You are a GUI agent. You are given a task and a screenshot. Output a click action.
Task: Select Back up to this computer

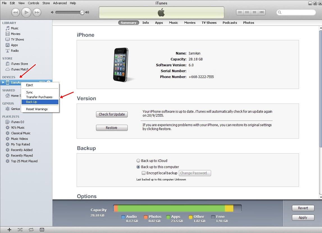point(138,167)
